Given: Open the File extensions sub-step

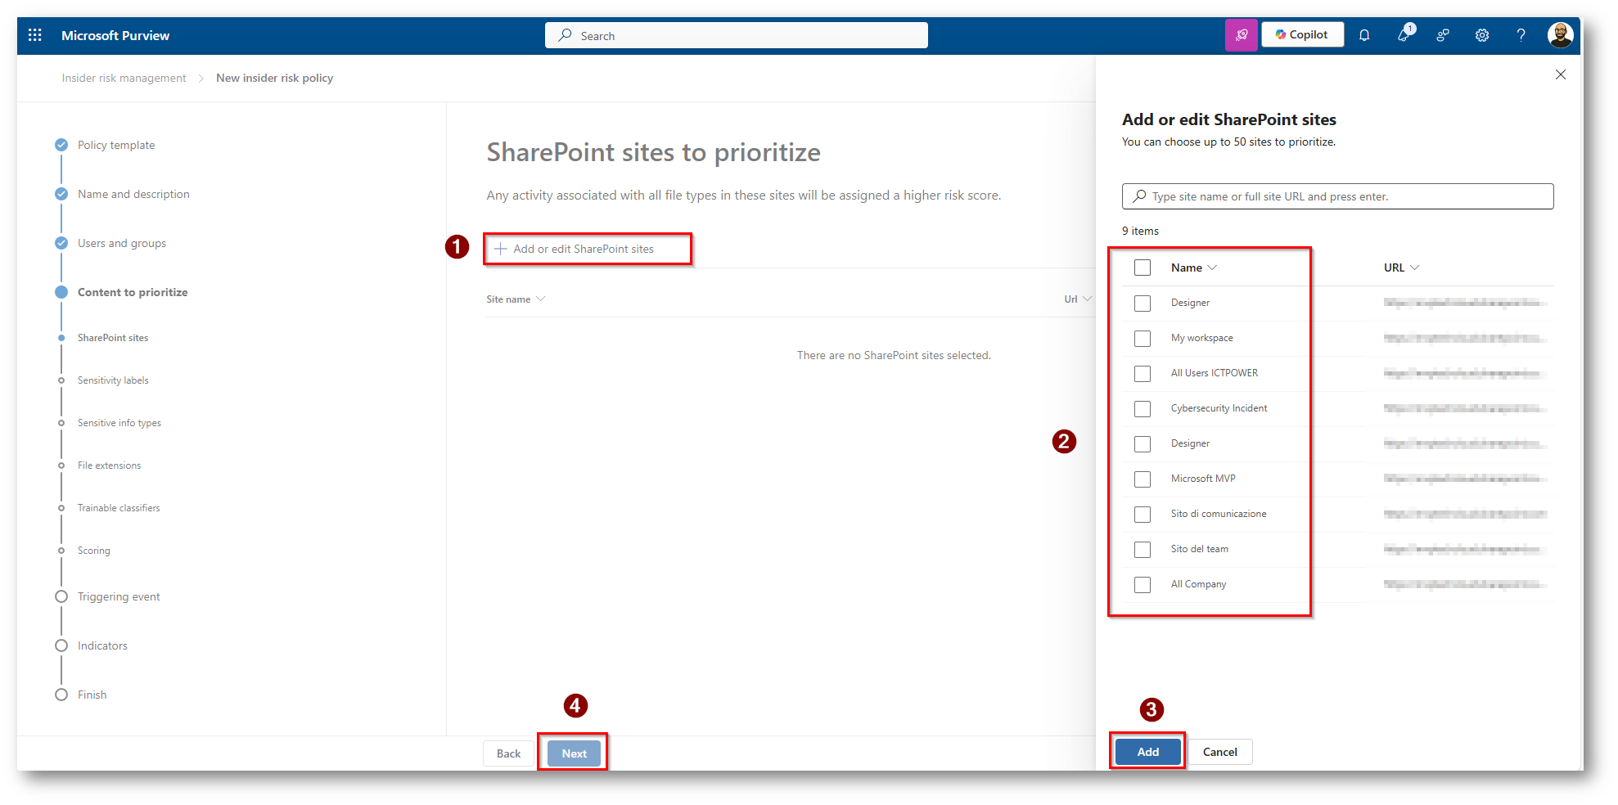Looking at the screenshot, I should (109, 465).
